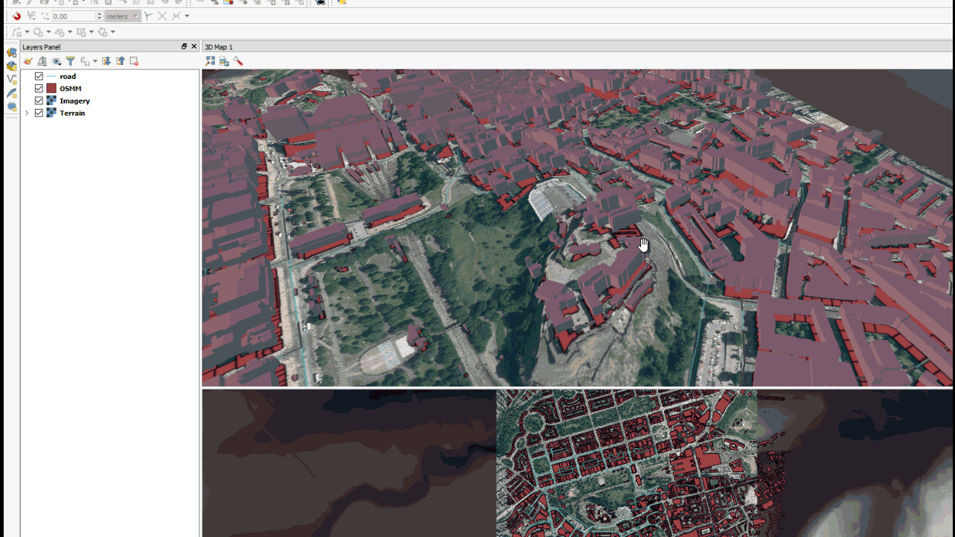Select the Terrain layer name
This screenshot has width=955, height=537.
point(72,113)
